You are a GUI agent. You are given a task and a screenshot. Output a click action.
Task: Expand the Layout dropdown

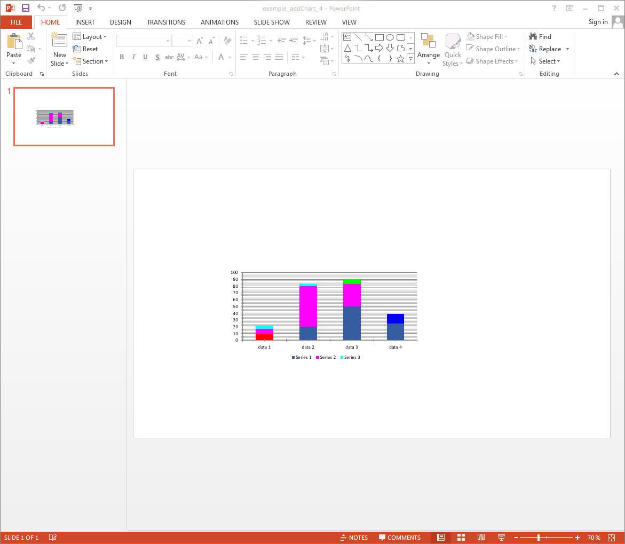[90, 37]
